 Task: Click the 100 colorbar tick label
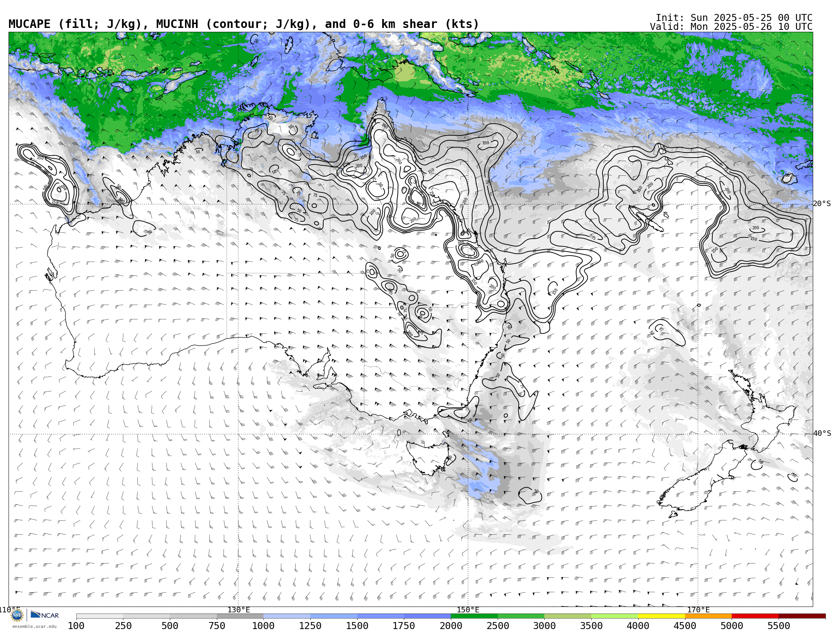[76, 626]
